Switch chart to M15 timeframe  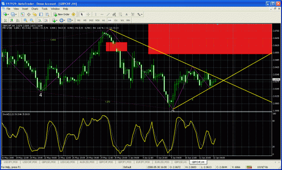tap(91, 20)
